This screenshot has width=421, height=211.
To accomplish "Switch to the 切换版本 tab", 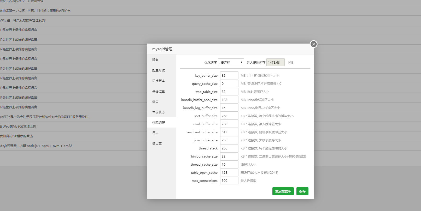I will 161,81.
